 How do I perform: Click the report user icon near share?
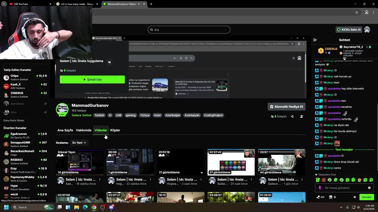(302, 116)
